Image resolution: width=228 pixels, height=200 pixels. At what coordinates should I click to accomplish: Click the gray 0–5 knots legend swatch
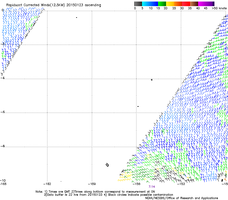[x=138, y=4]
